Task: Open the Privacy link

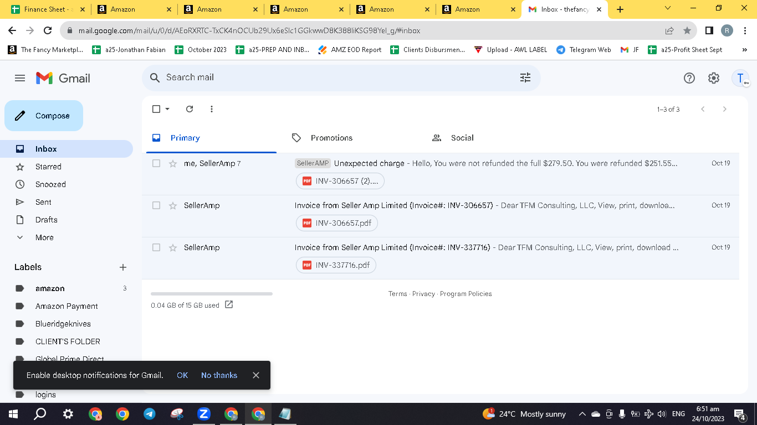Action: coord(423,294)
